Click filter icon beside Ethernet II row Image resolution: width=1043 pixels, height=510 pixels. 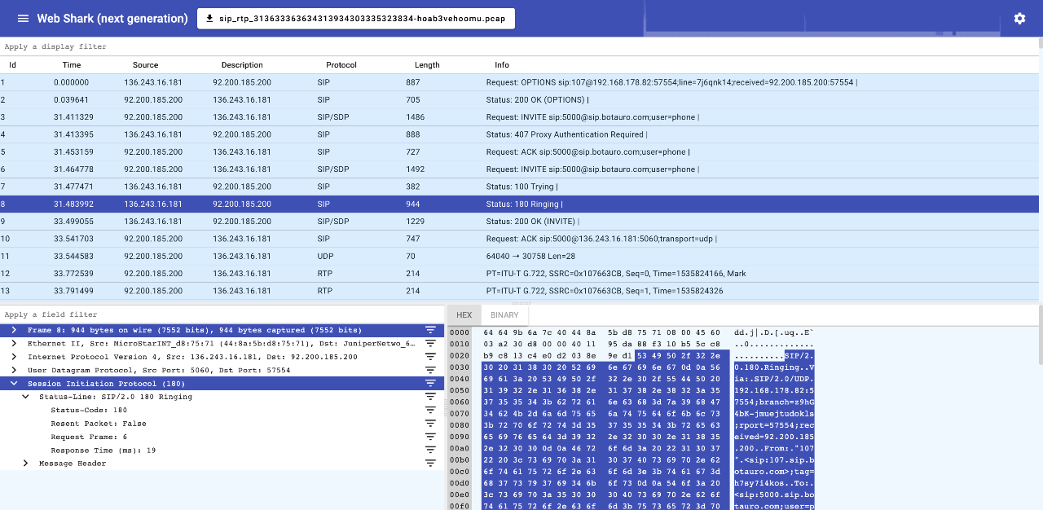430,344
